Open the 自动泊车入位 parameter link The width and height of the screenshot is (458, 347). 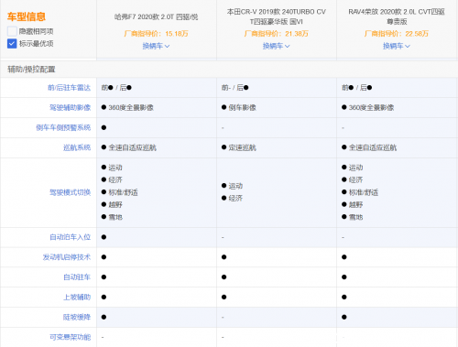point(70,237)
